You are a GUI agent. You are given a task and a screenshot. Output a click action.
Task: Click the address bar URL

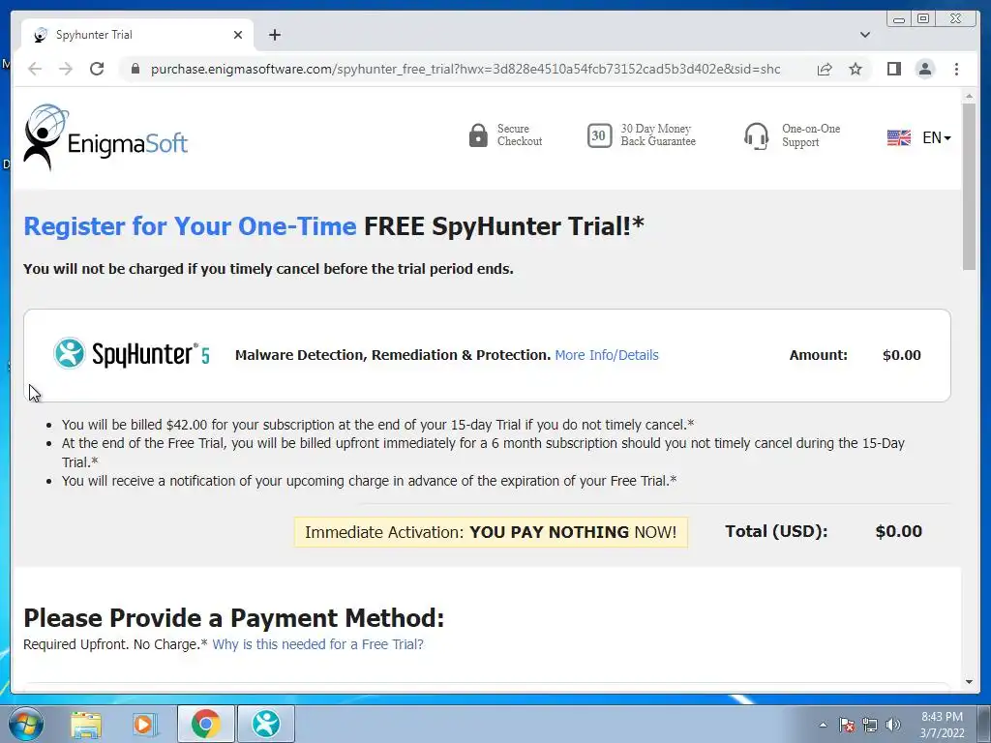[x=465, y=69]
